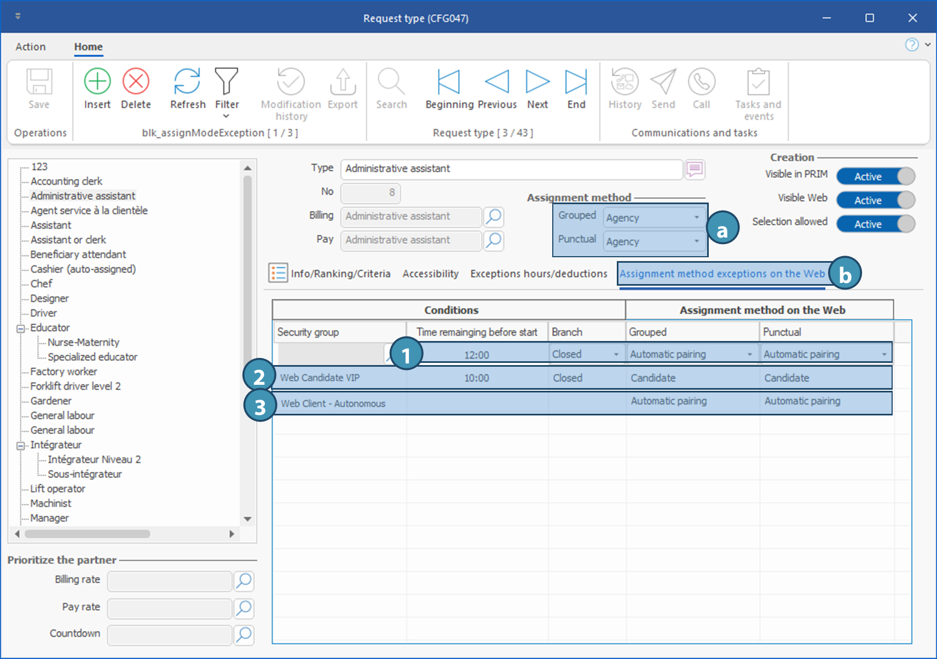The width and height of the screenshot is (937, 659).
Task: Click the Billing rate lookup magnifier
Action: [x=244, y=581]
